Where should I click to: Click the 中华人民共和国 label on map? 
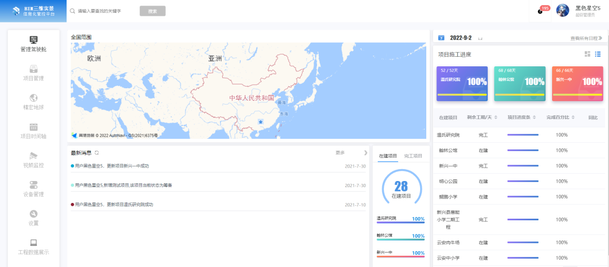tap(251, 98)
